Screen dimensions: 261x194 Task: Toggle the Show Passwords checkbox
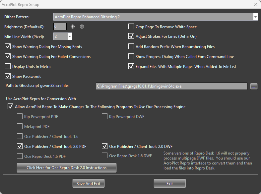[8, 76]
